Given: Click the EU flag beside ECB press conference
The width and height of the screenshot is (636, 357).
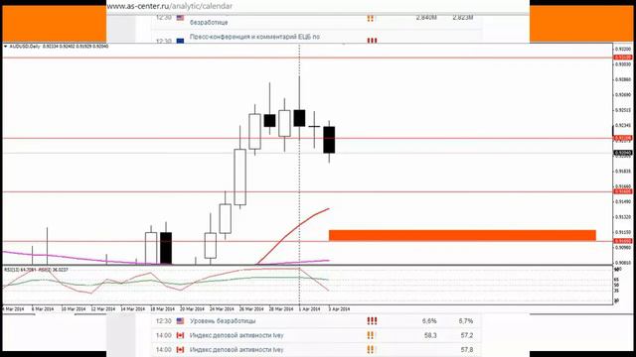Looking at the screenshot, I should (x=180, y=41).
